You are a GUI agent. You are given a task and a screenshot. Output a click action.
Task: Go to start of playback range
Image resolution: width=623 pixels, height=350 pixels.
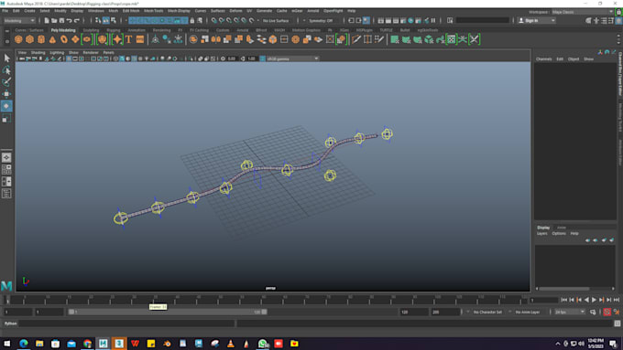(563, 300)
